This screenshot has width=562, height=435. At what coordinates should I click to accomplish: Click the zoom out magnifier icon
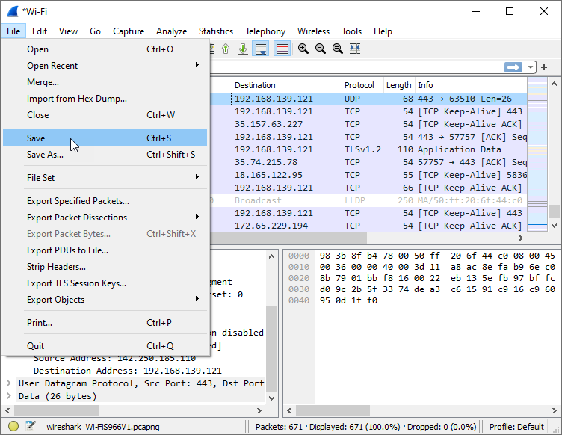point(321,49)
